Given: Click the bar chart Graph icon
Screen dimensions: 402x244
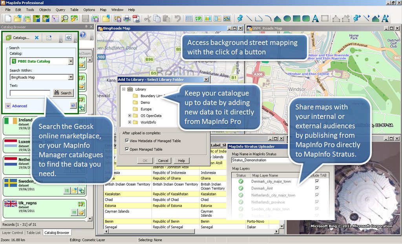Looking at the screenshot, I should pos(208,18).
